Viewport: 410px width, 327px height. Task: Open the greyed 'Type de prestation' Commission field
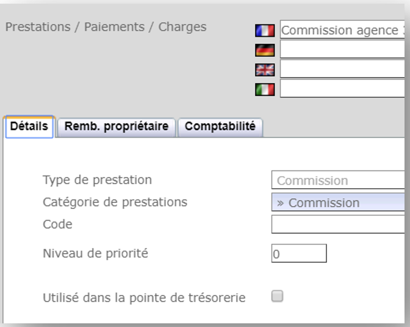click(339, 181)
